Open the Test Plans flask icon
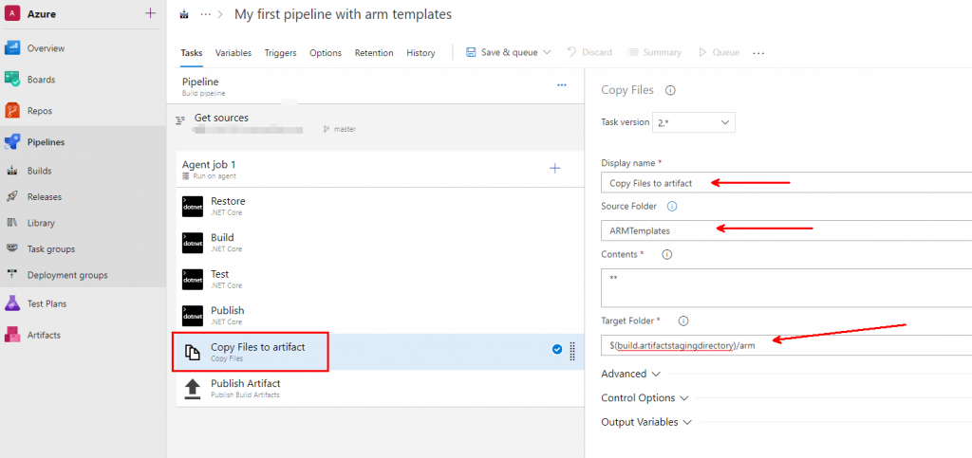This screenshot has width=972, height=458. tap(12, 303)
